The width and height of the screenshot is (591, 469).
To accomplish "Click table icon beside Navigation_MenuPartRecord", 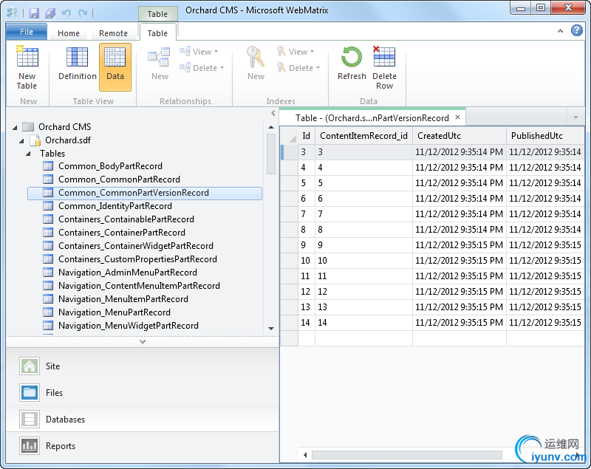I will click(48, 312).
